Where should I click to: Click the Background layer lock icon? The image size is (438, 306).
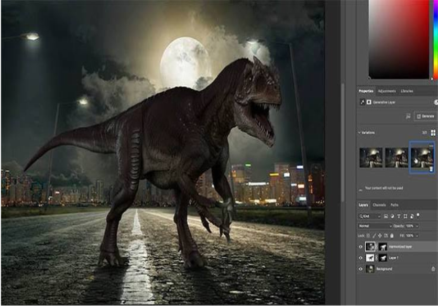point(433,269)
